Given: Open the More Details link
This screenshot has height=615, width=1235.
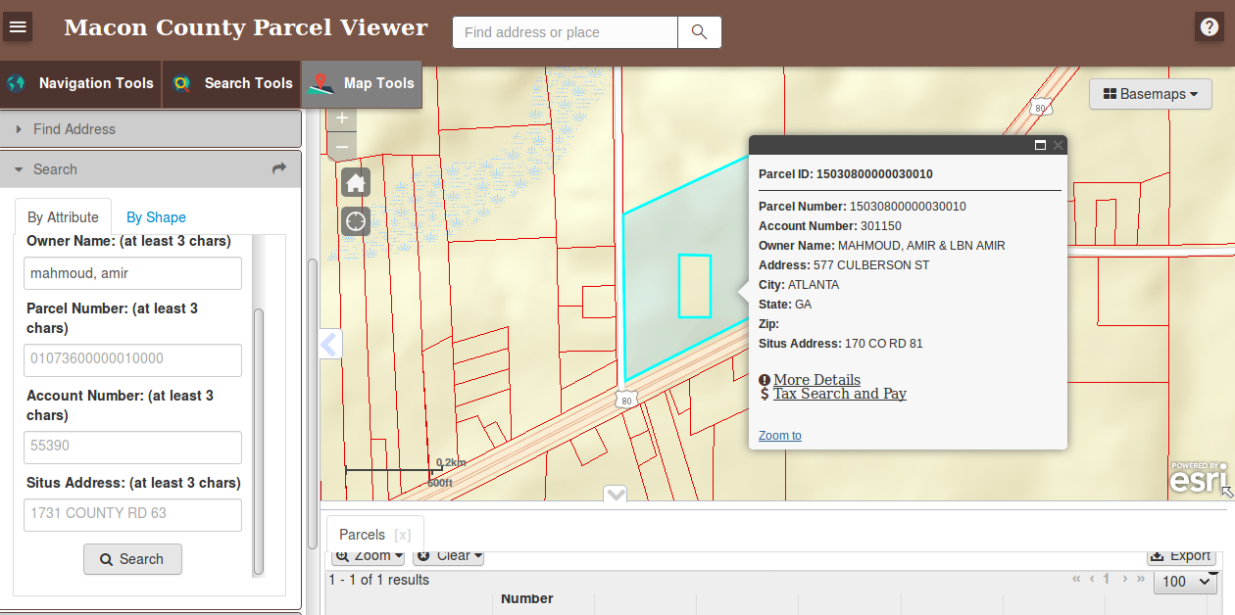Looking at the screenshot, I should 816,380.
